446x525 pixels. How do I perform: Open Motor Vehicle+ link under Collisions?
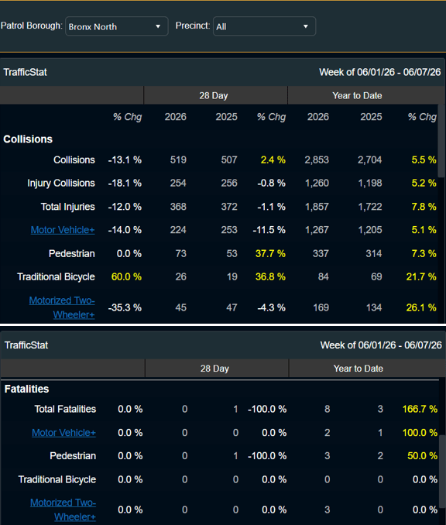coord(63,230)
